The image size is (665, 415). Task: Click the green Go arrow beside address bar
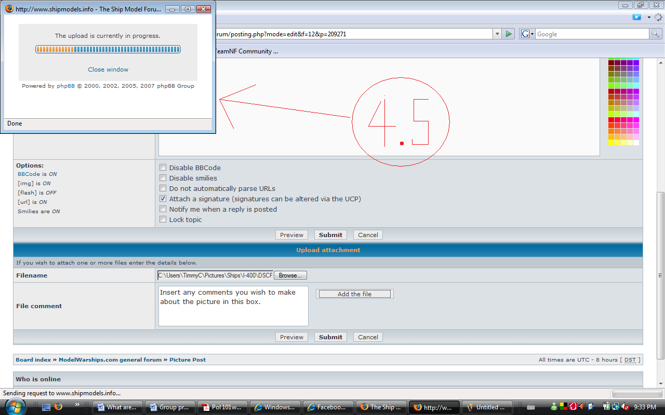(x=509, y=34)
